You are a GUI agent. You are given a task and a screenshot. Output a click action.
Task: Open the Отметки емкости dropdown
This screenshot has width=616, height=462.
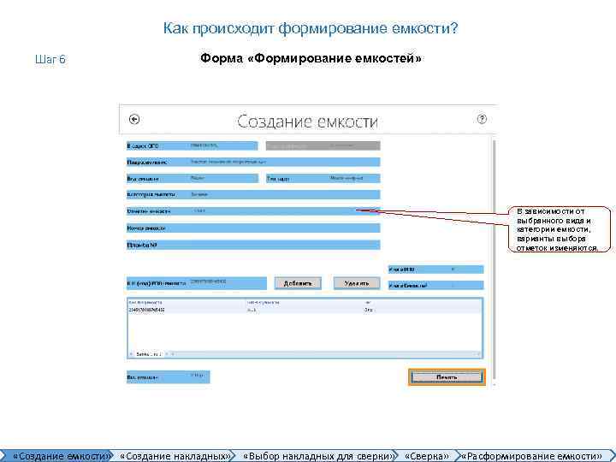coord(253,211)
